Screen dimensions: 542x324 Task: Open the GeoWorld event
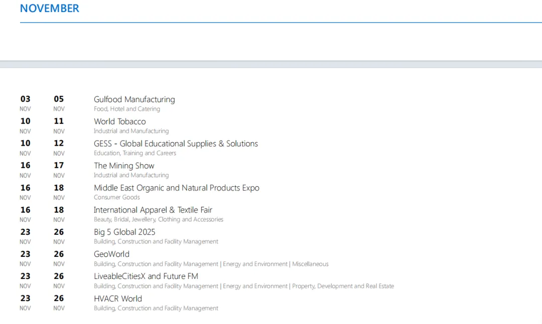(111, 254)
